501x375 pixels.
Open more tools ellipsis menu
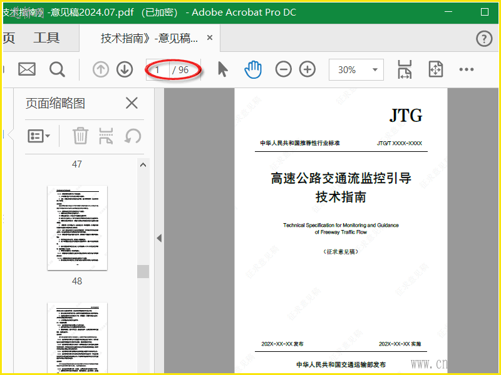pos(467,69)
